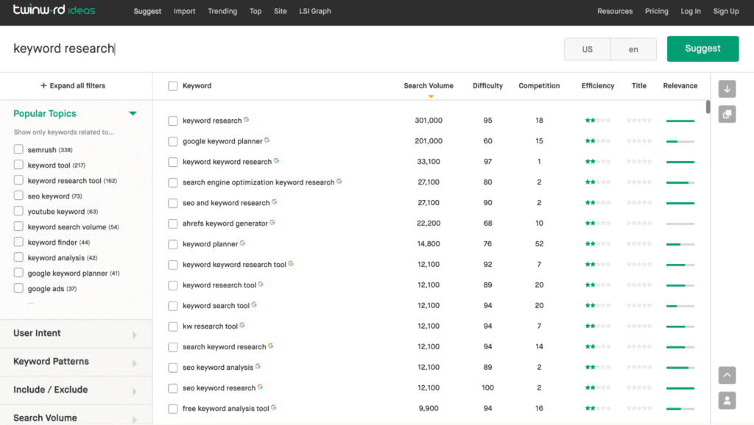Open the Trending menu item
The height and width of the screenshot is (425, 754).
(222, 11)
